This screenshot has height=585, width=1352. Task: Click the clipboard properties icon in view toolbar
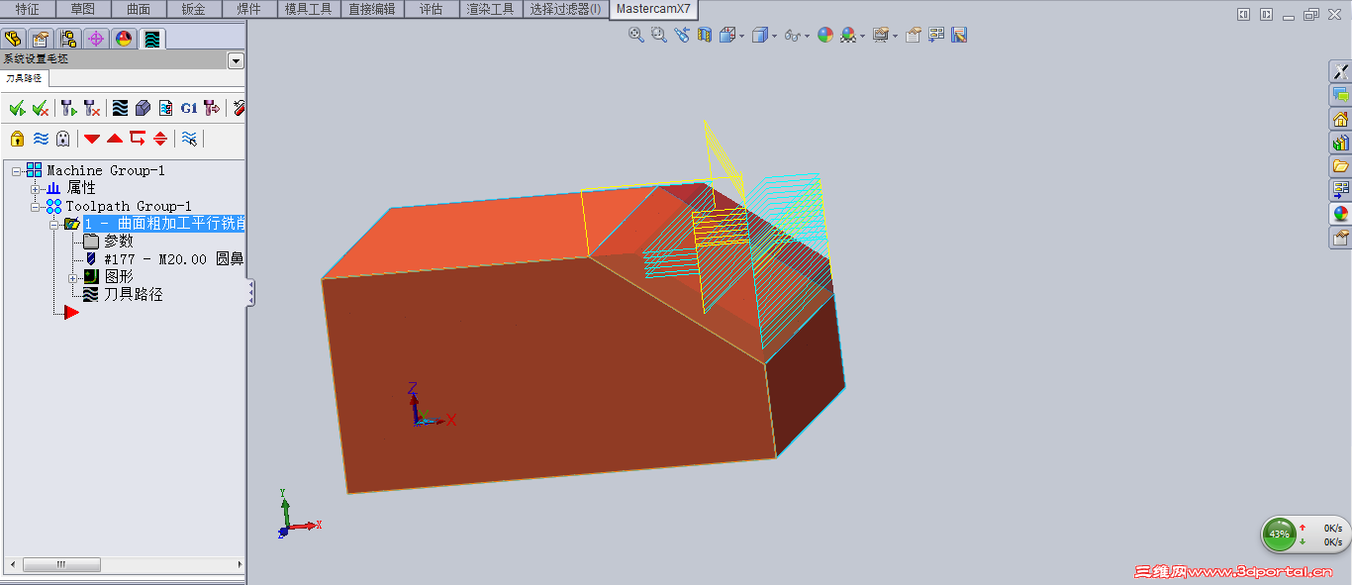pos(914,35)
